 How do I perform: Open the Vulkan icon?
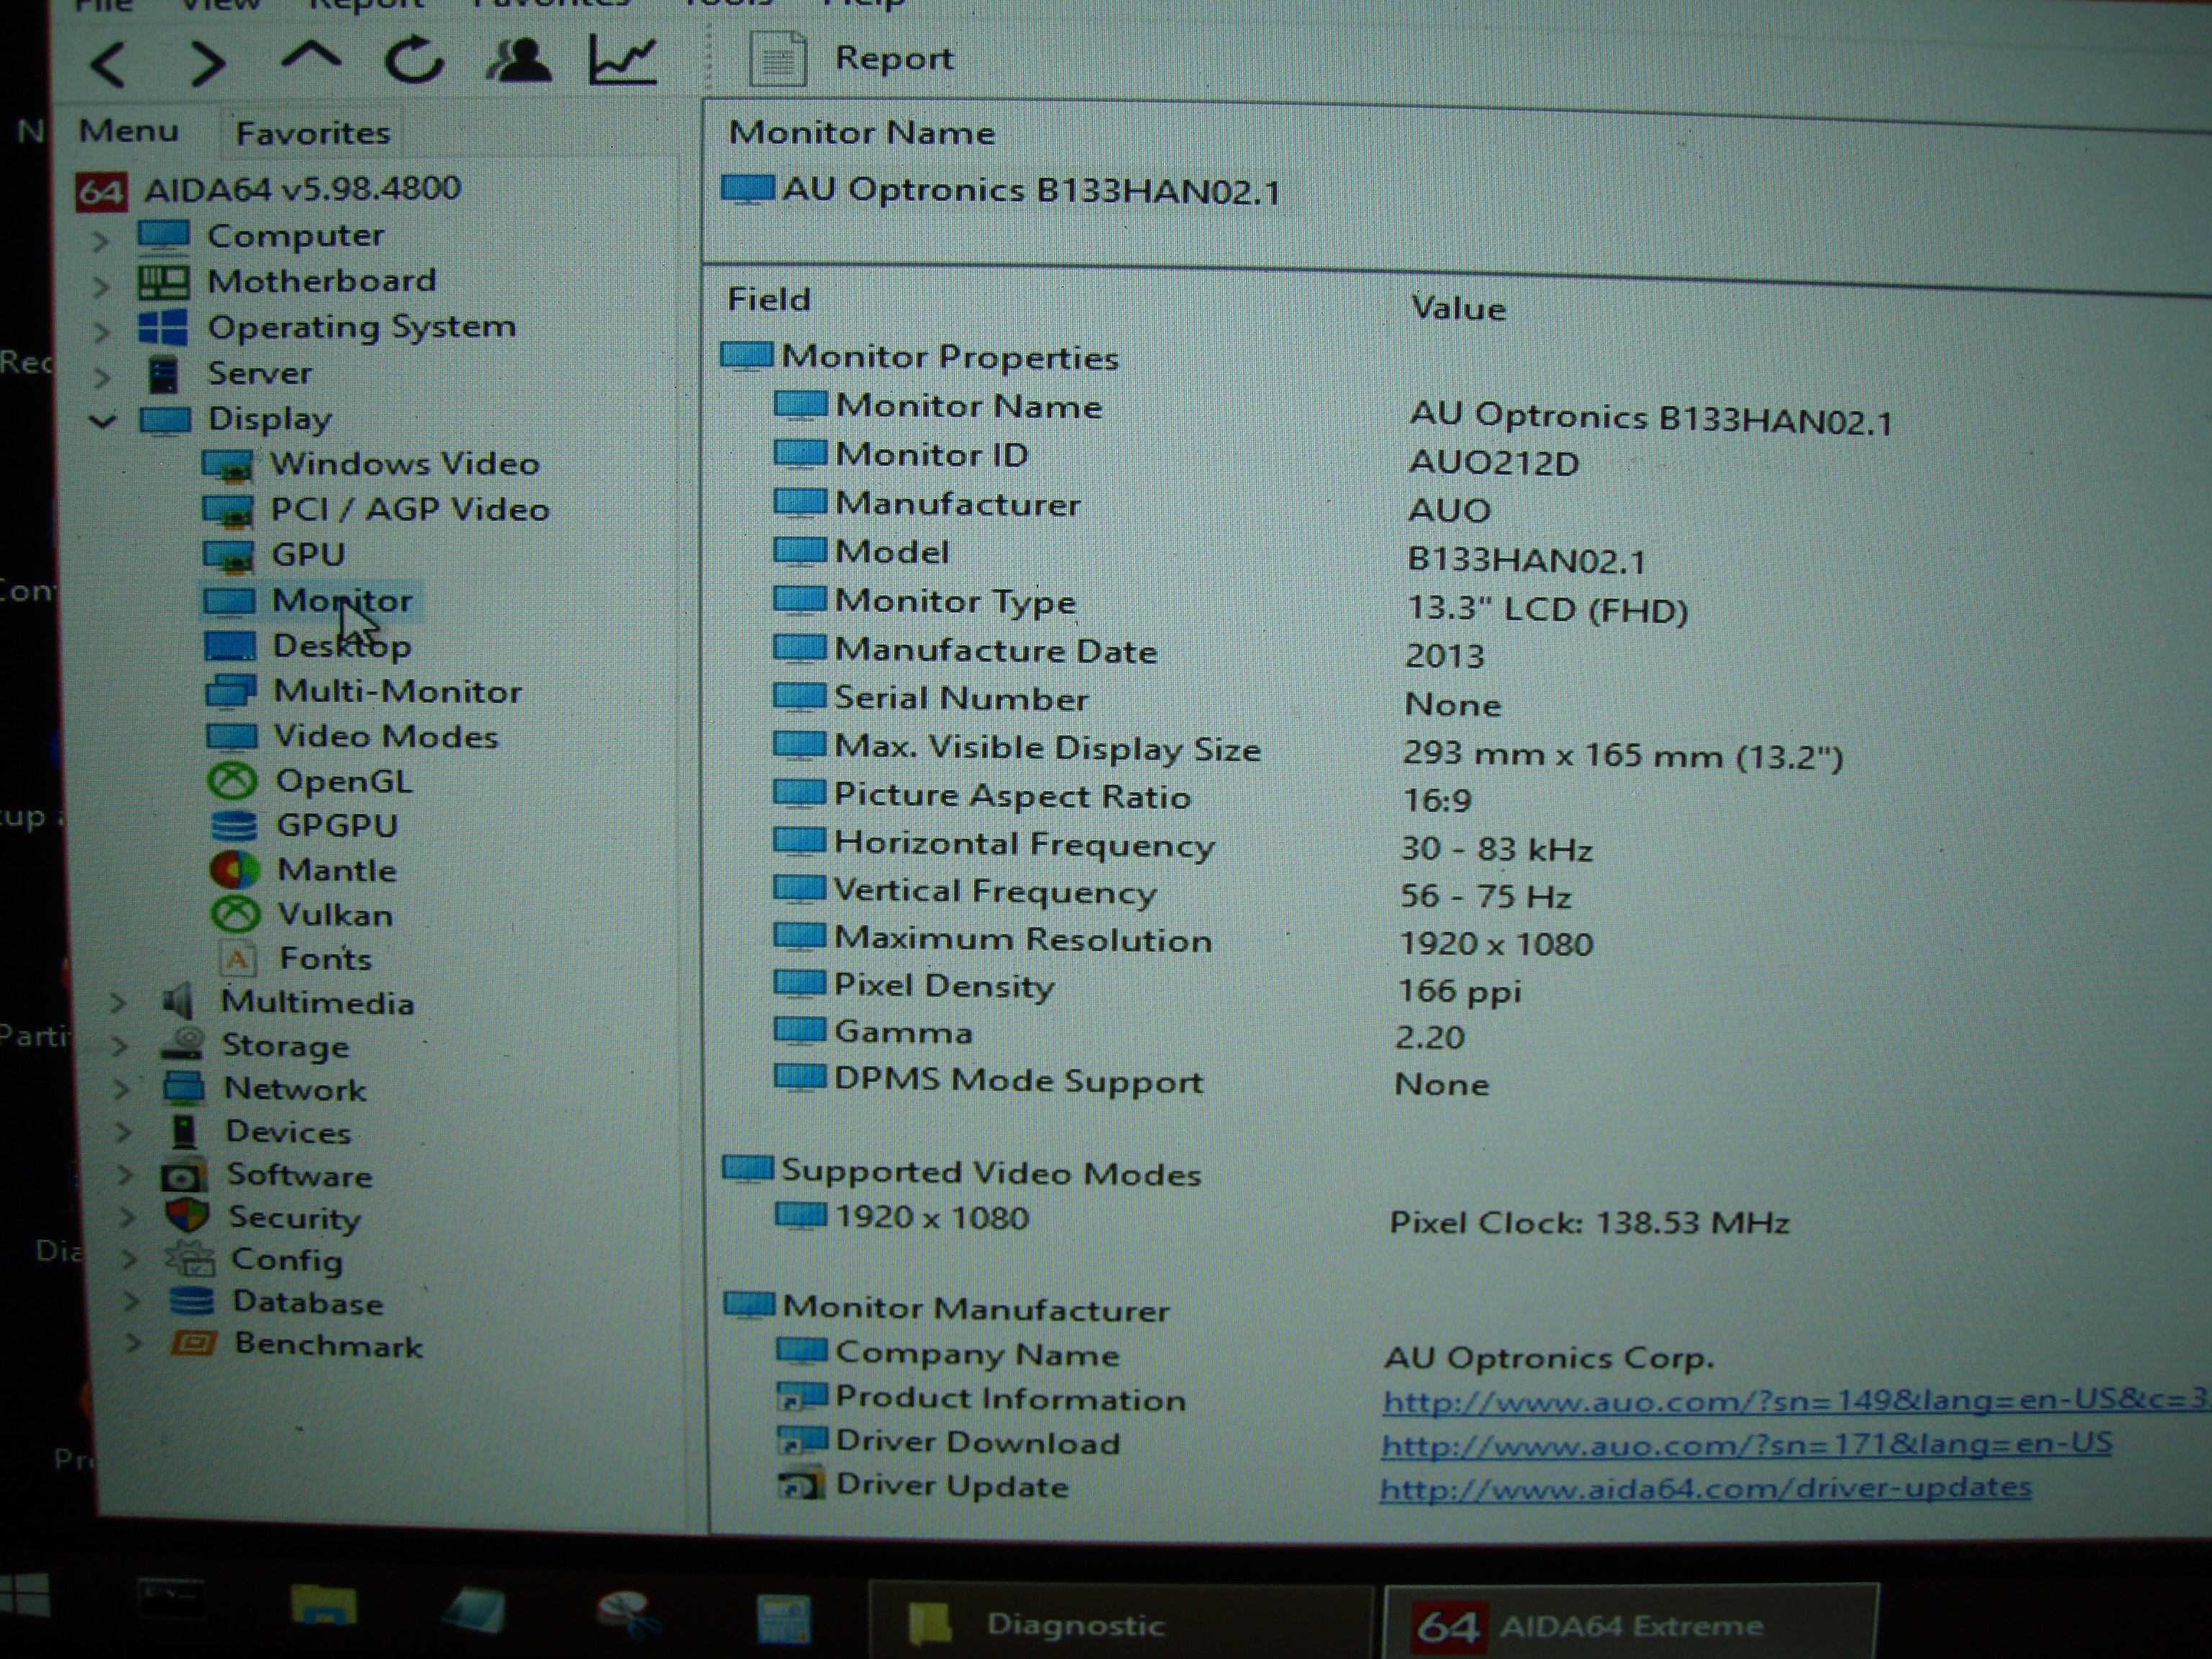click(236, 914)
